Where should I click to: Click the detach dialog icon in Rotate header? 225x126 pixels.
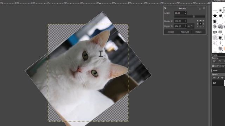click(200, 8)
